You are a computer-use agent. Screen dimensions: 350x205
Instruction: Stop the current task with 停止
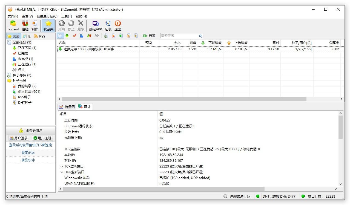click(x=71, y=25)
